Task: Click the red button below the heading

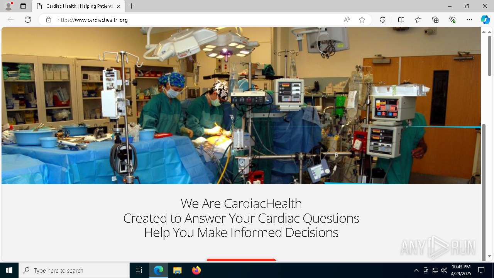Action: [x=241, y=260]
